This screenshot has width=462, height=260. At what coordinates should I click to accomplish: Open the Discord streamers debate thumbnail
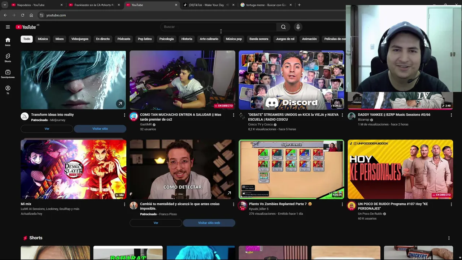291,80
